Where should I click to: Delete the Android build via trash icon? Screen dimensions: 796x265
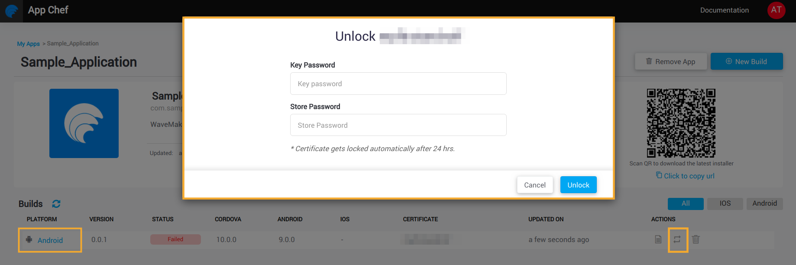click(696, 239)
